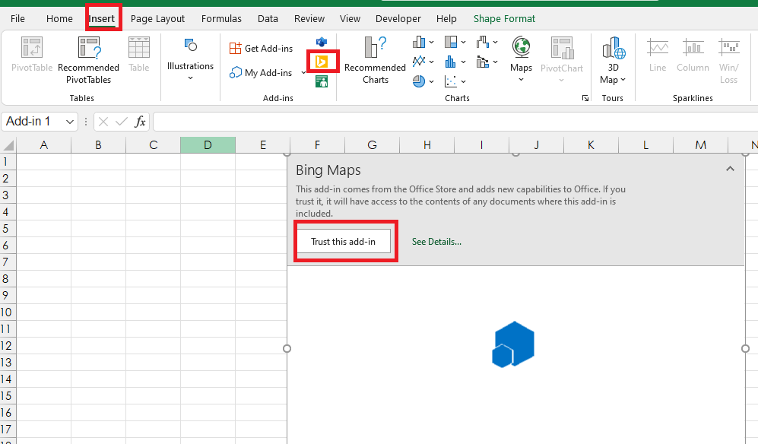This screenshot has width=758, height=444.
Task: Insert Hierarchy chart icon
Action: 451,42
